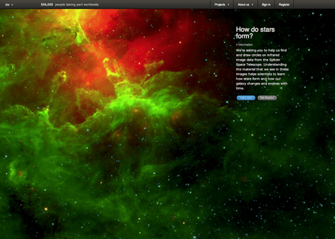Open the Sign in page

point(266,4)
